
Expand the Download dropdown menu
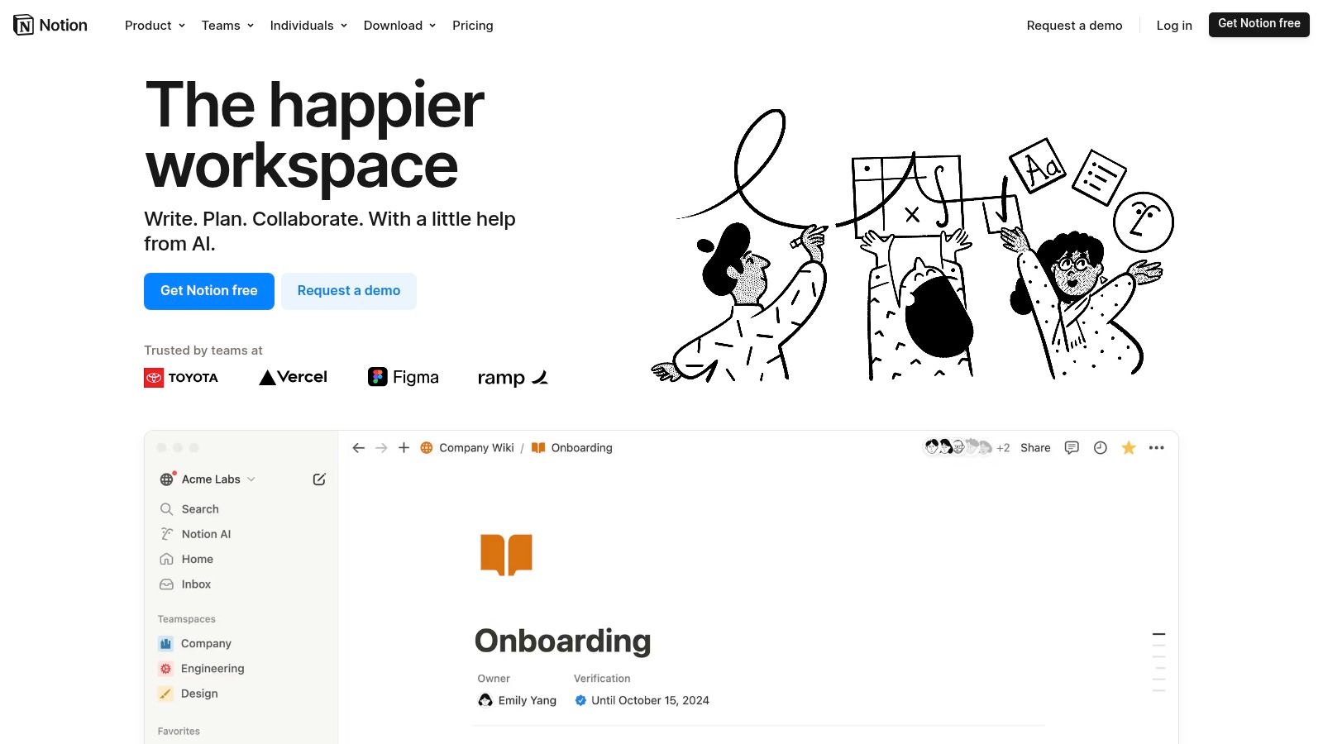pos(399,26)
